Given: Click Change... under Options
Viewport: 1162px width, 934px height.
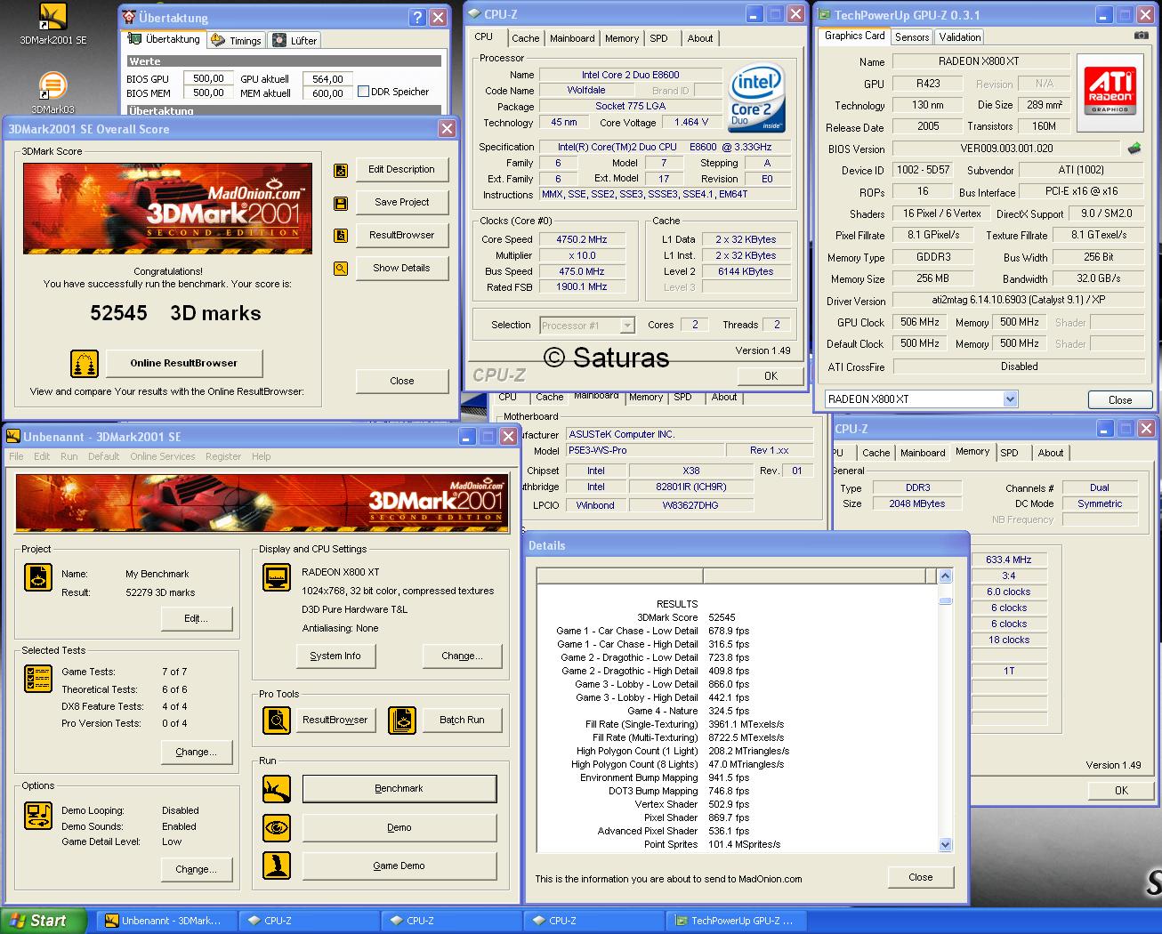Looking at the screenshot, I should (x=197, y=870).
